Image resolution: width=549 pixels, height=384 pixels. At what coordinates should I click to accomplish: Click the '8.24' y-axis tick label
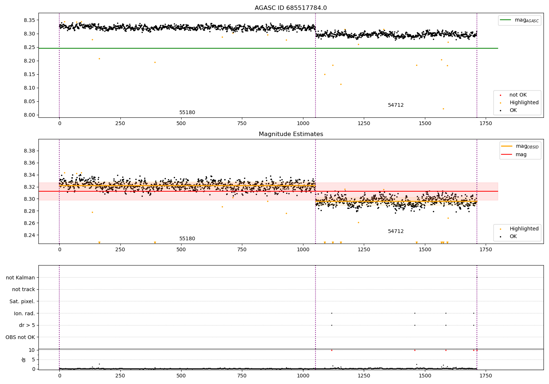29,235
